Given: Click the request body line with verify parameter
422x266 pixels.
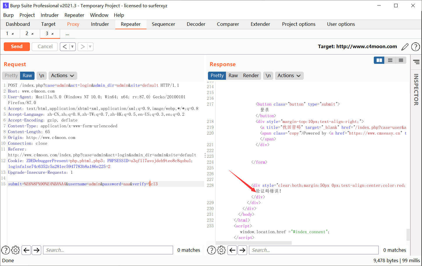Looking at the screenshot, I should coord(106,184).
